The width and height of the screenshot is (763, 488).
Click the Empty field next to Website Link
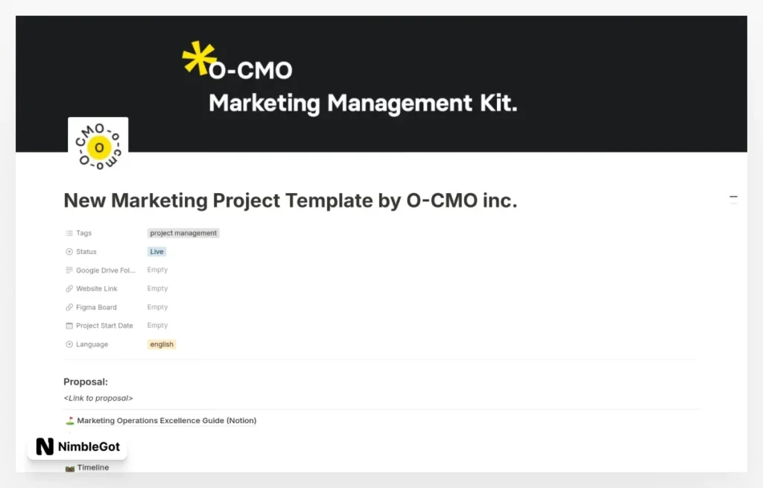coord(157,288)
